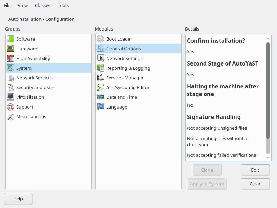277x208 pixels.
Task: Click the /etc/sysconfig Editor icon
Action: click(100, 87)
